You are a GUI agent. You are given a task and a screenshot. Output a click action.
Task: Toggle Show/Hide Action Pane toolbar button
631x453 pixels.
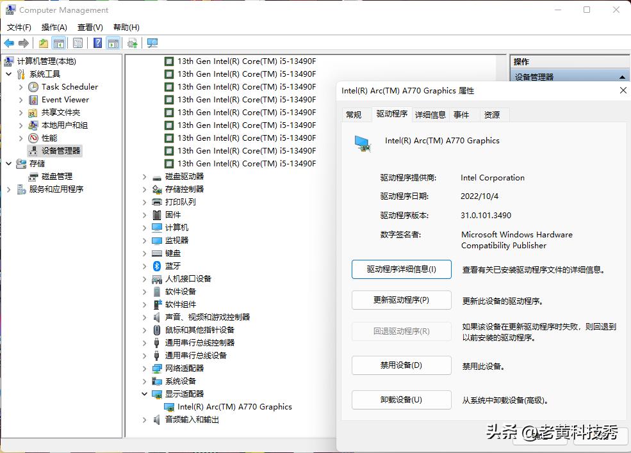click(x=113, y=44)
